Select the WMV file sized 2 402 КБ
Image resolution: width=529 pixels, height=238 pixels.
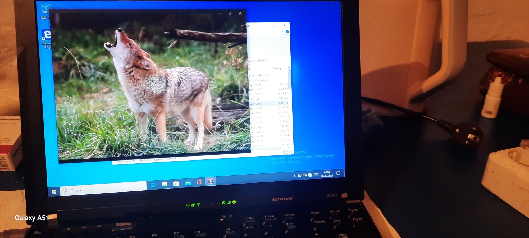coord(270,126)
